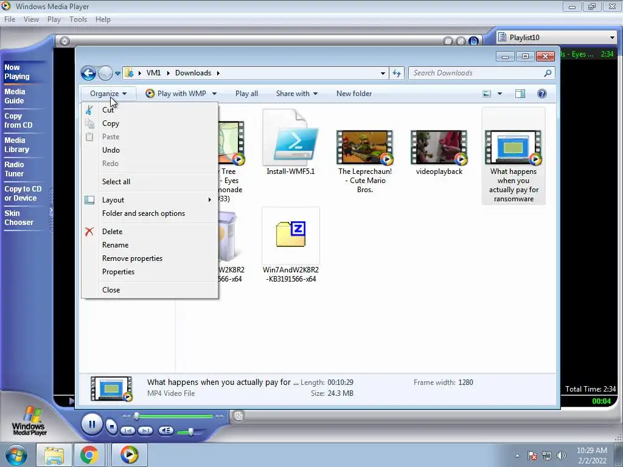
Task: Toggle the playlist display icon
Action: click(473, 41)
